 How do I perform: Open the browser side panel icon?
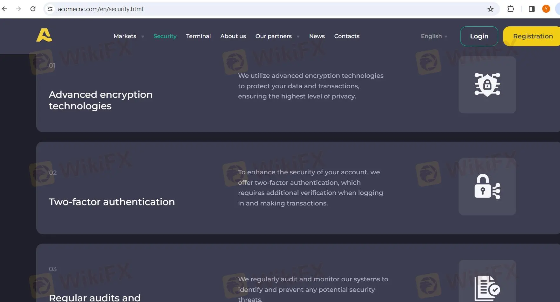pos(531,9)
